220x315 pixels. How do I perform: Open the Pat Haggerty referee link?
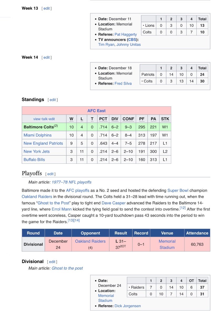coord(126,34)
